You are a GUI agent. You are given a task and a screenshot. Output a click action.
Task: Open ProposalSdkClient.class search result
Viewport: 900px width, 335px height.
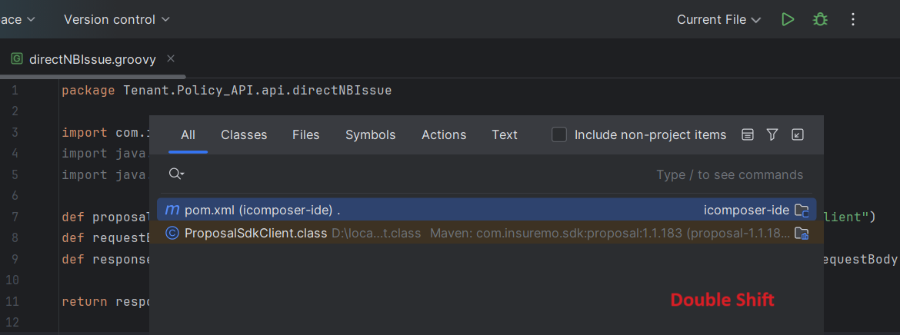point(487,234)
